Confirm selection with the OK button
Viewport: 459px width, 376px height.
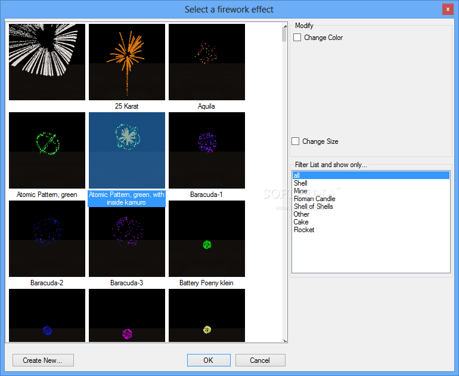(209, 360)
